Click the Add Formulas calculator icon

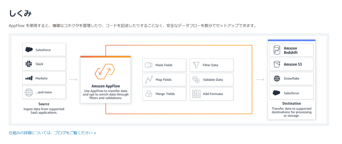[196, 94]
